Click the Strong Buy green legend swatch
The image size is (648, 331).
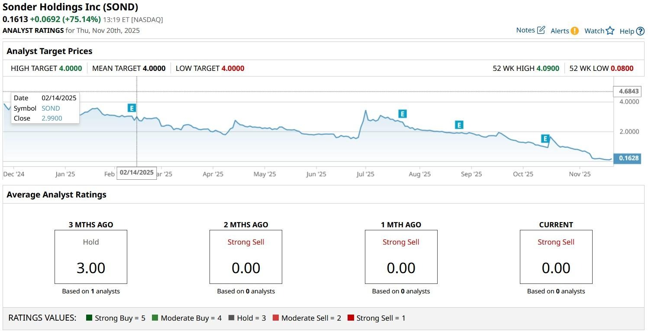tap(90, 318)
